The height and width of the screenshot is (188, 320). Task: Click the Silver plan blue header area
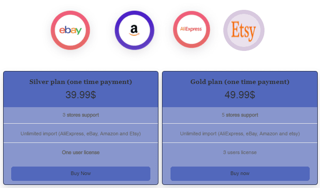[x=81, y=89]
